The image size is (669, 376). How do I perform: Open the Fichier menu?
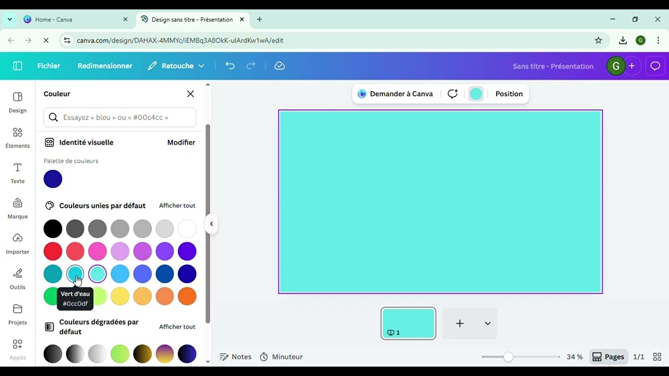(x=49, y=66)
